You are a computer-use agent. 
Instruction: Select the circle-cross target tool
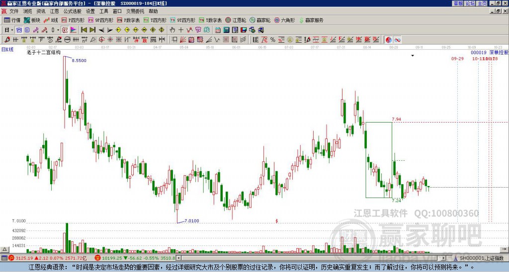coord(101,40)
